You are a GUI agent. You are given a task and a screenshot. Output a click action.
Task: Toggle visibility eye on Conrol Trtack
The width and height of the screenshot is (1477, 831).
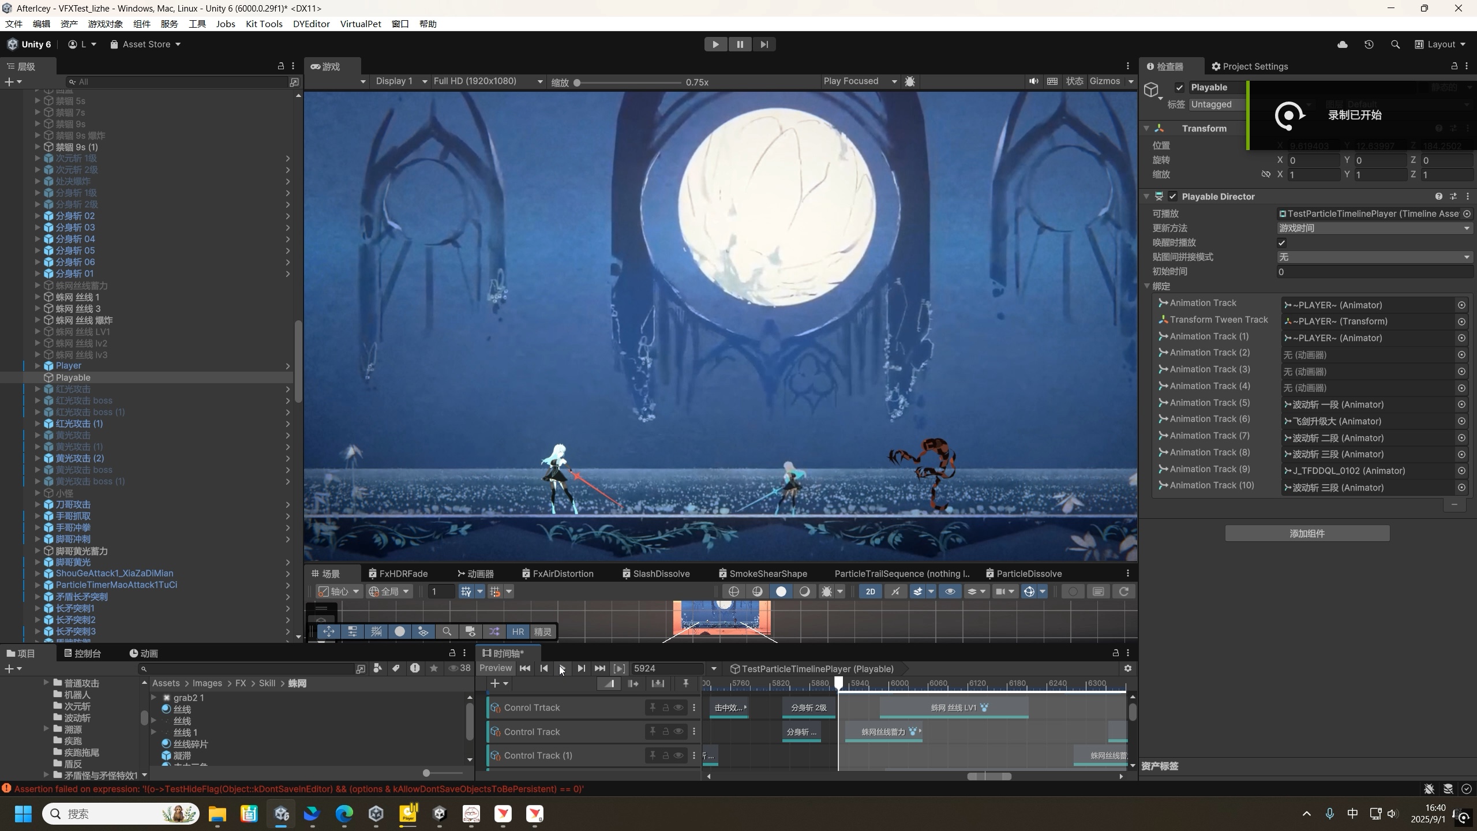coord(678,708)
